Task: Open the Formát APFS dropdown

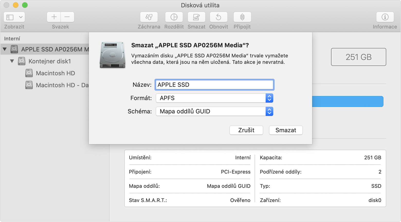Action: 214,98
